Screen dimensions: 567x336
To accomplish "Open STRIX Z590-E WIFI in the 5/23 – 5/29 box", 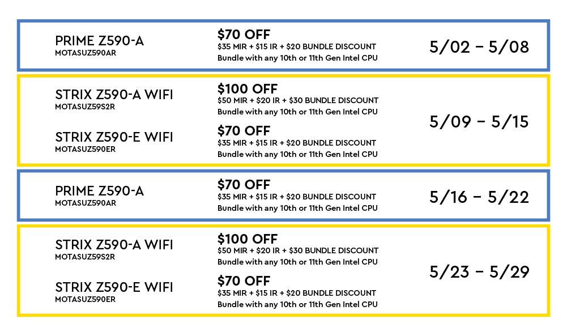I will point(114,287).
